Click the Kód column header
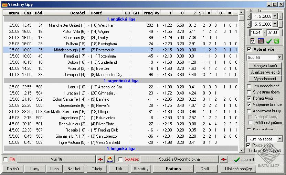286x175 pixels. [x=38, y=13]
